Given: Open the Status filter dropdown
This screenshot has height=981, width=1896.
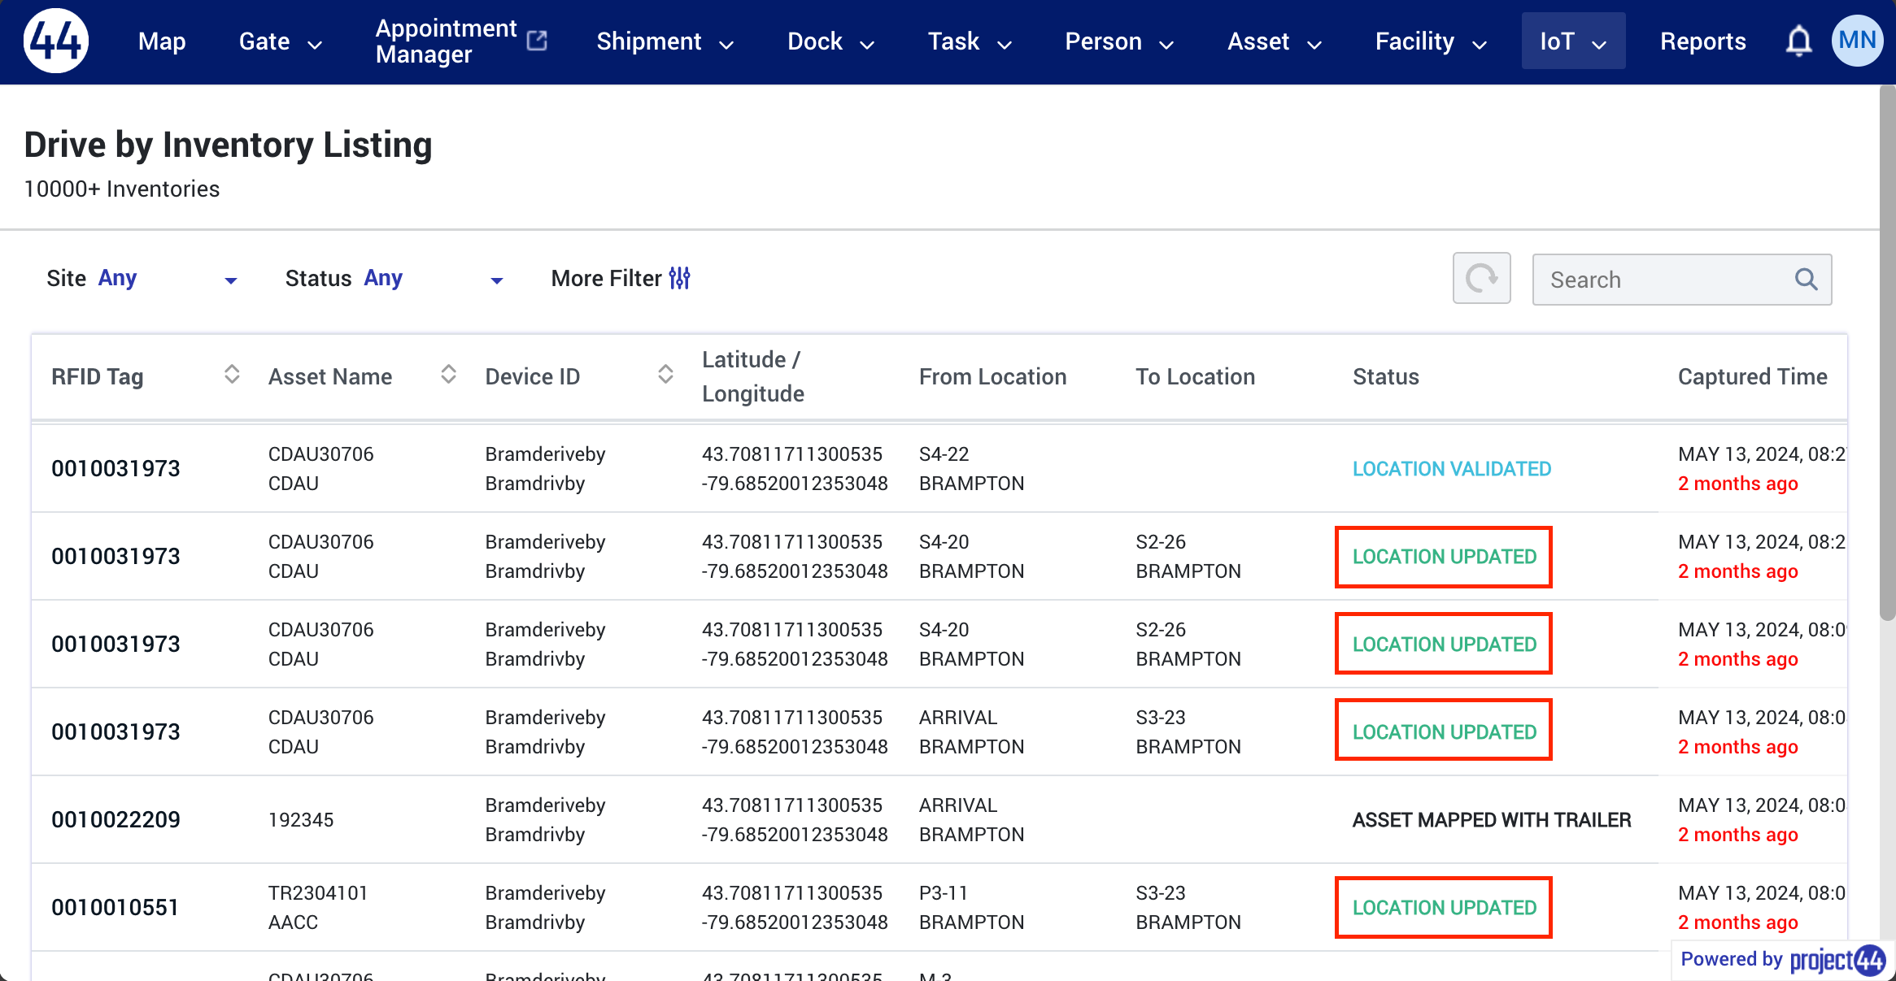Looking at the screenshot, I should coord(394,279).
